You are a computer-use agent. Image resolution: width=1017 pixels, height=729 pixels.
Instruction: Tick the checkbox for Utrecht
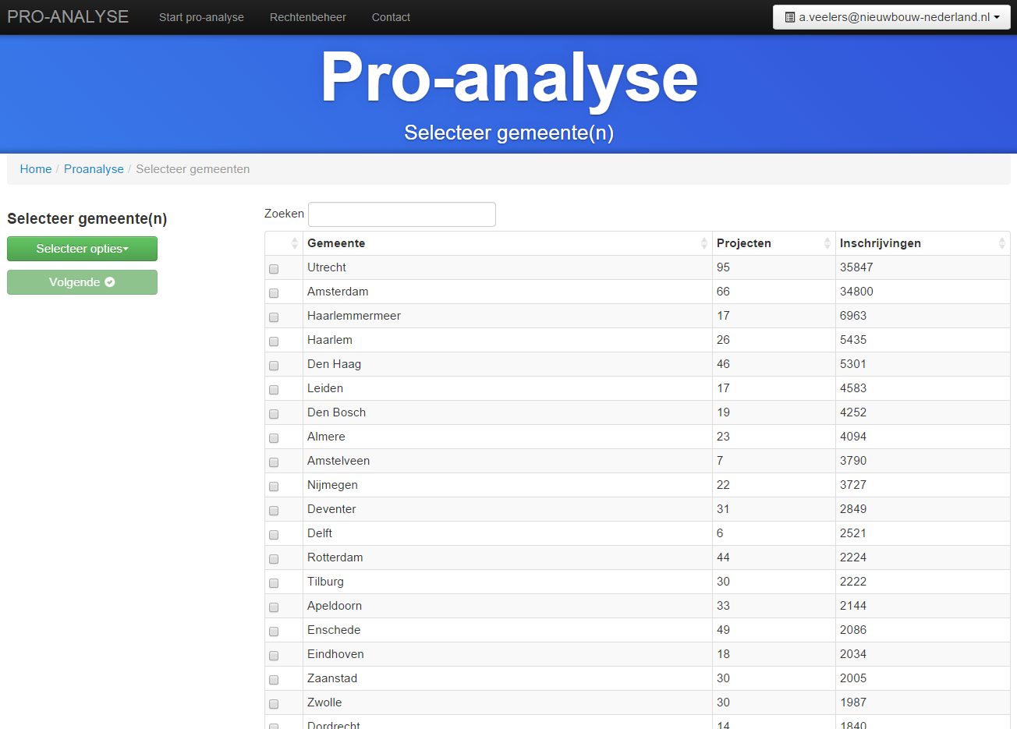pyautogui.click(x=274, y=268)
